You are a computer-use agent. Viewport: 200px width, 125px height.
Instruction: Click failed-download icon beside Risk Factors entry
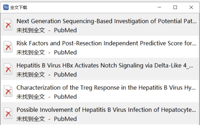[x=8, y=47]
